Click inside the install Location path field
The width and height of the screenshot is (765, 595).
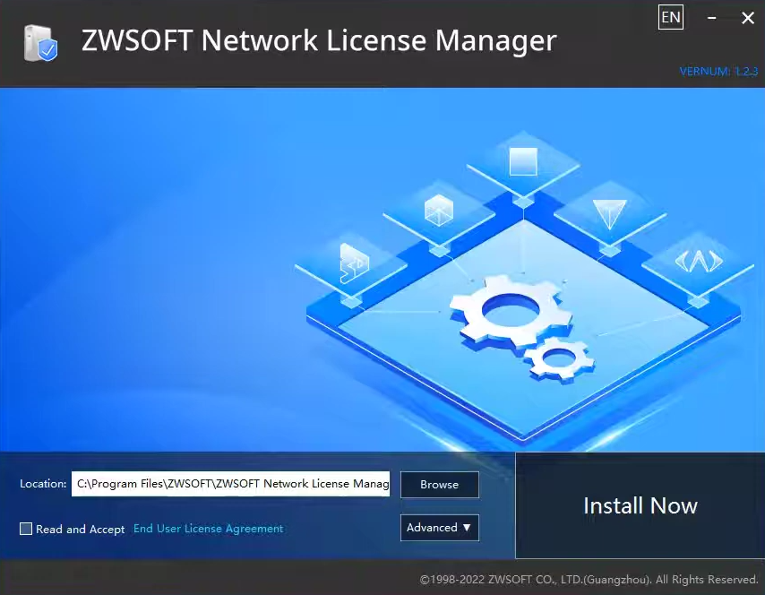click(x=230, y=484)
